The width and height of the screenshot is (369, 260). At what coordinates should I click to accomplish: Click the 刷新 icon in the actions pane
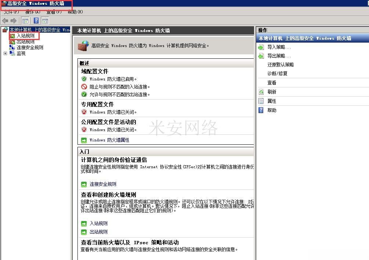pyautogui.click(x=261, y=92)
